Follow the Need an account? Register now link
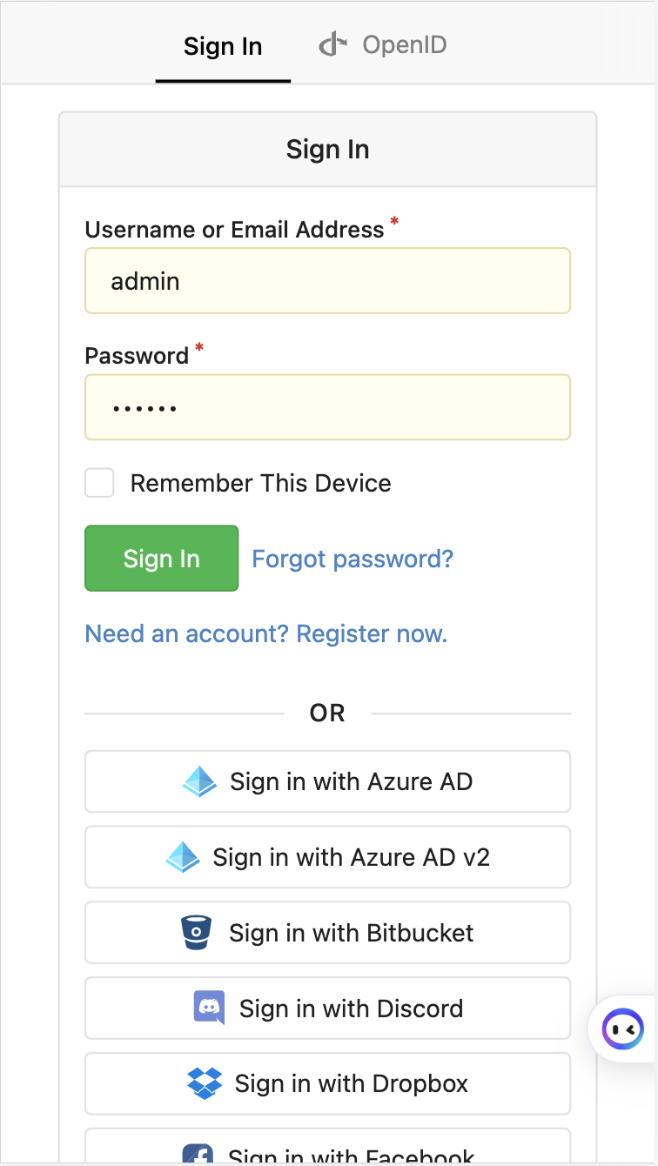658x1166 pixels. (266, 633)
